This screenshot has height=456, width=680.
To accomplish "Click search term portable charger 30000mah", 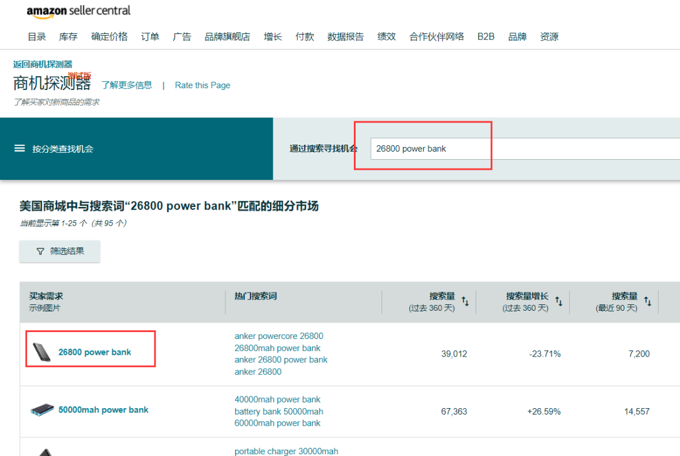I will [286, 451].
